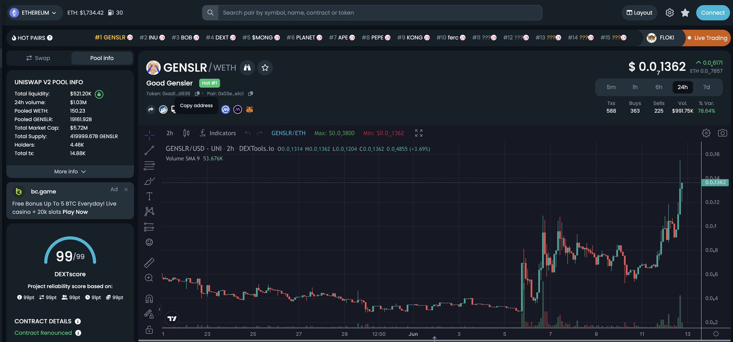Screen dimensions: 733x342
Task: Toggle chart fullscreen mode
Action: click(419, 133)
